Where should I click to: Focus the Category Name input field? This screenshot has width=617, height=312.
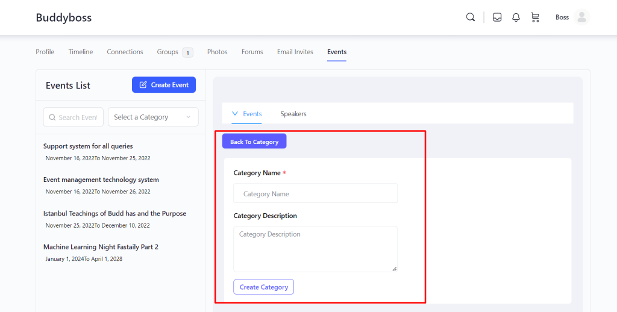[316, 193]
